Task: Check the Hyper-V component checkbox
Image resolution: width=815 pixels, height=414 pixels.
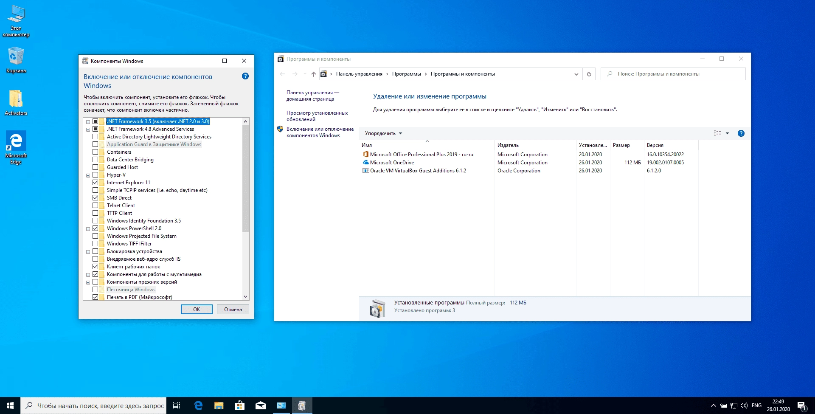Action: coord(96,175)
